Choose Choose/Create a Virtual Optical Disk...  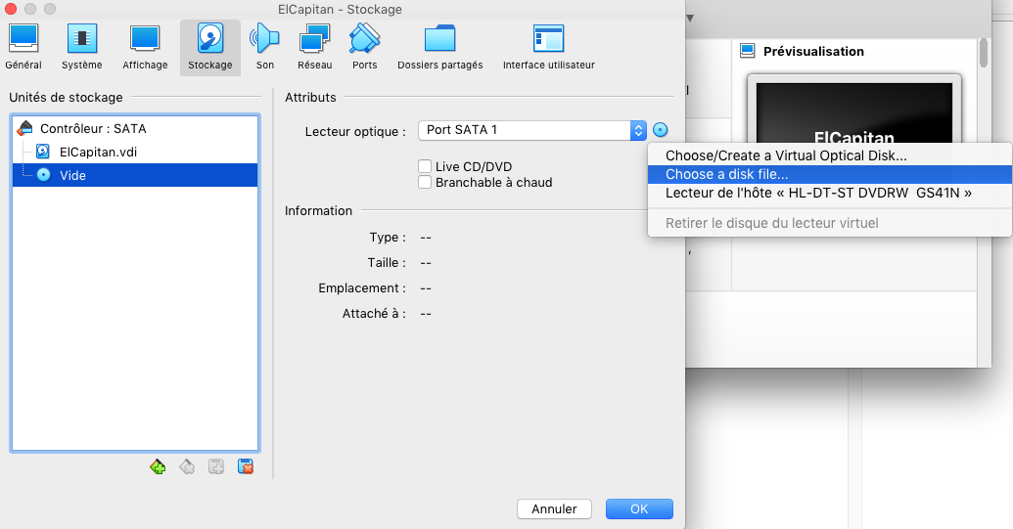coord(830,155)
